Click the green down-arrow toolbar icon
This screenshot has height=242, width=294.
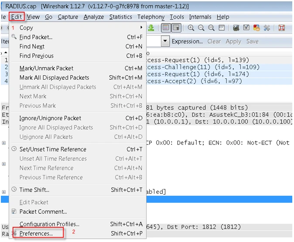point(151,28)
